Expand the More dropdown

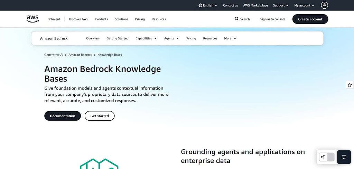click(230, 38)
